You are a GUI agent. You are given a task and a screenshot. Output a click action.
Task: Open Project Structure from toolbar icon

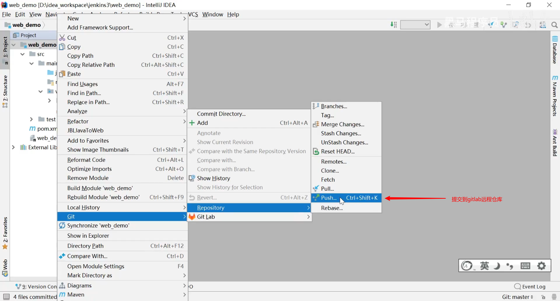click(543, 25)
